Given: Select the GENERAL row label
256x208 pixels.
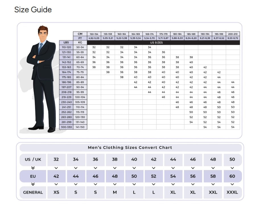Looking at the screenshot, I should (33, 192).
